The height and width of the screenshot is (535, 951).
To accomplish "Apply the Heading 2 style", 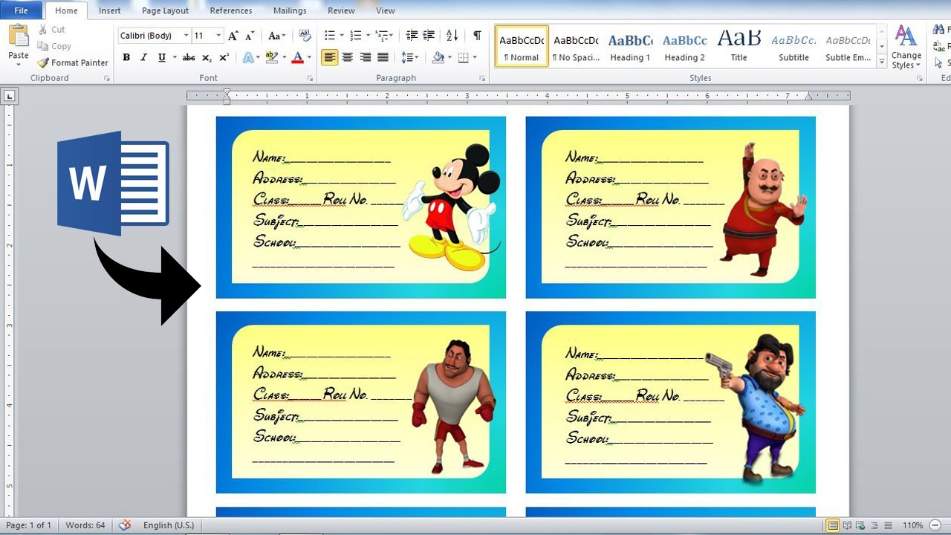I will (684, 46).
